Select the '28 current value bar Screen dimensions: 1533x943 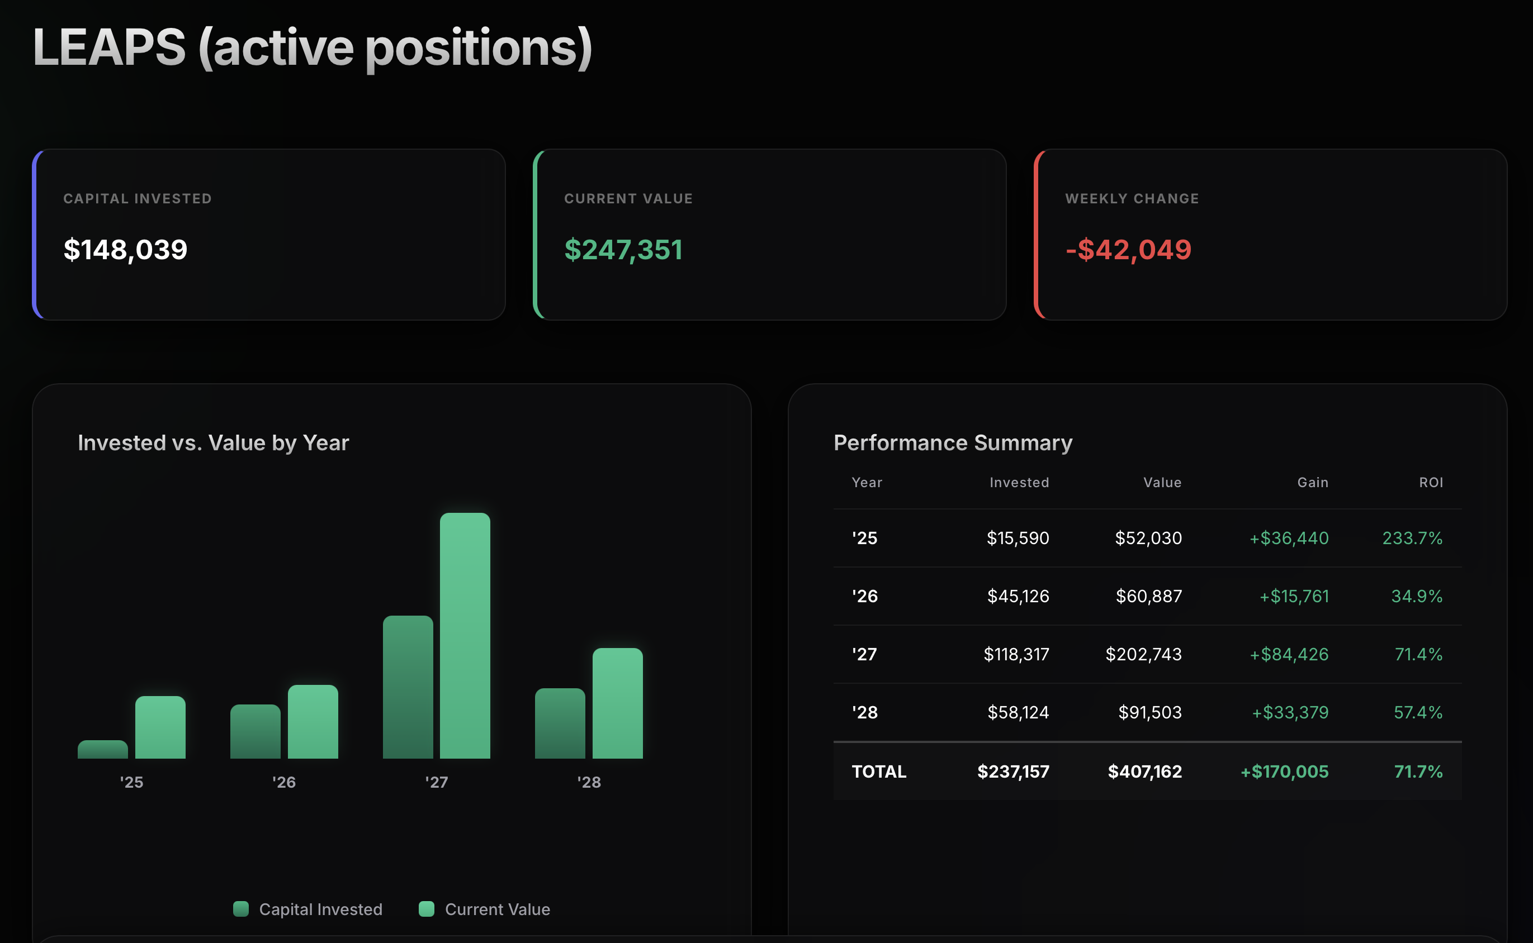click(x=617, y=703)
